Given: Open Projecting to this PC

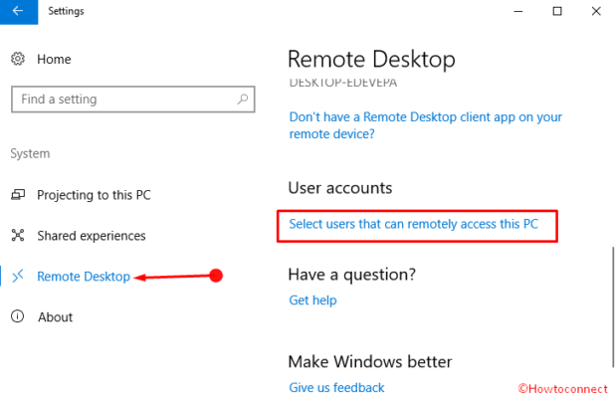Looking at the screenshot, I should 94,195.
